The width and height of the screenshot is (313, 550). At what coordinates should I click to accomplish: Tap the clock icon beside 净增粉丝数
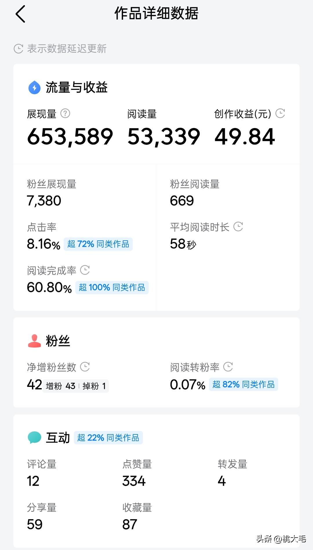point(85,367)
